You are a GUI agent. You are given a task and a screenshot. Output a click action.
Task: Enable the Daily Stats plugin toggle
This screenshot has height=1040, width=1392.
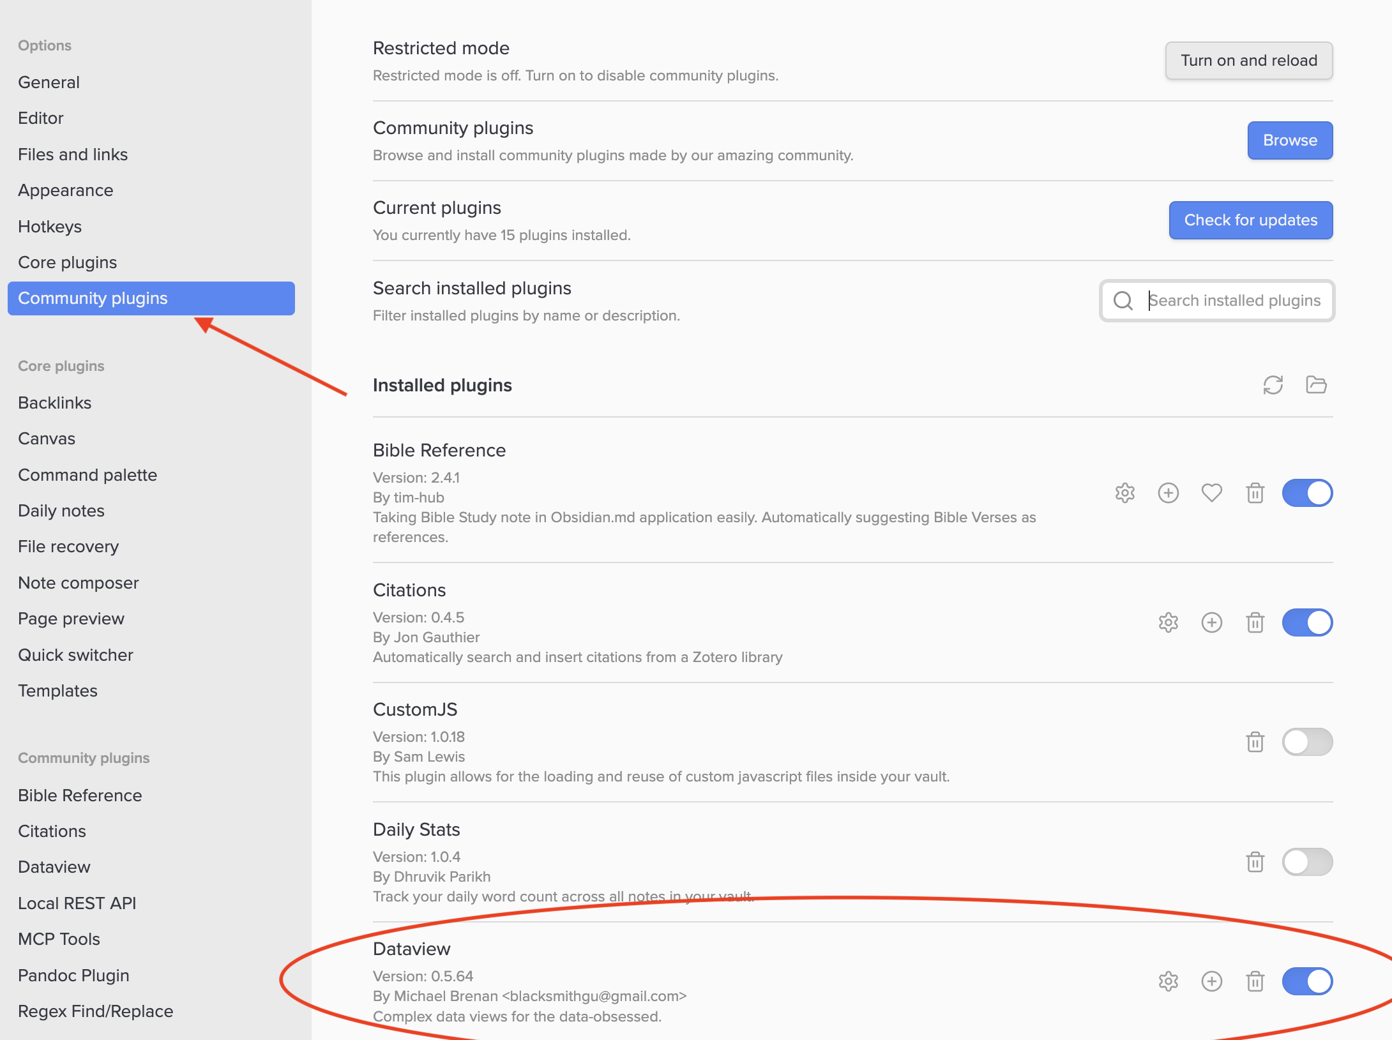click(x=1307, y=862)
